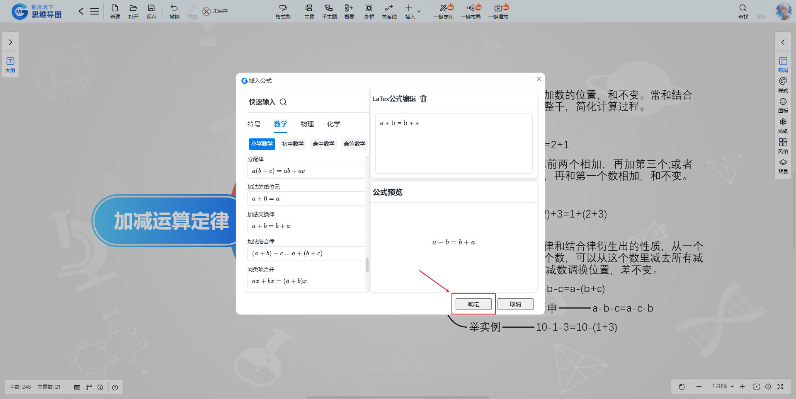796x399 pixels.
Task: Switch to the 物理 tab
Action: tap(307, 124)
